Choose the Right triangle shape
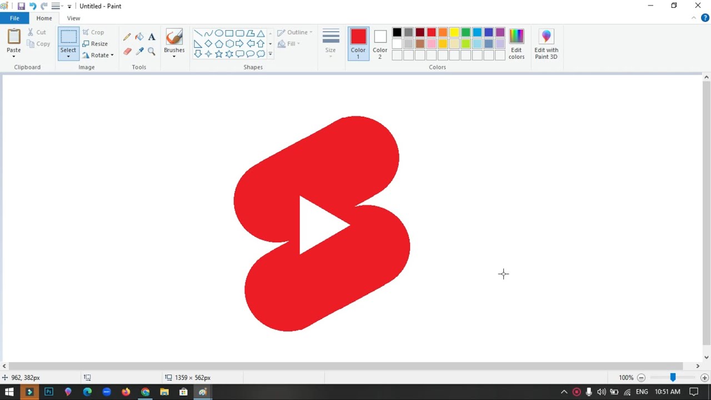This screenshot has width=711, height=400. (198, 43)
